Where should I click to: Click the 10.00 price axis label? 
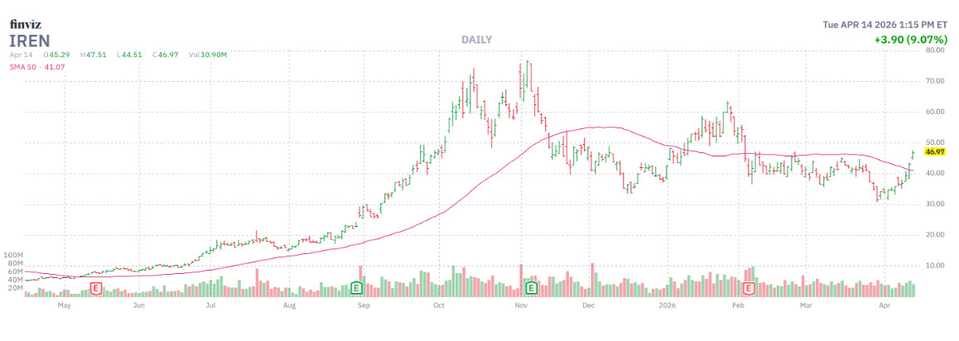pyautogui.click(x=936, y=266)
